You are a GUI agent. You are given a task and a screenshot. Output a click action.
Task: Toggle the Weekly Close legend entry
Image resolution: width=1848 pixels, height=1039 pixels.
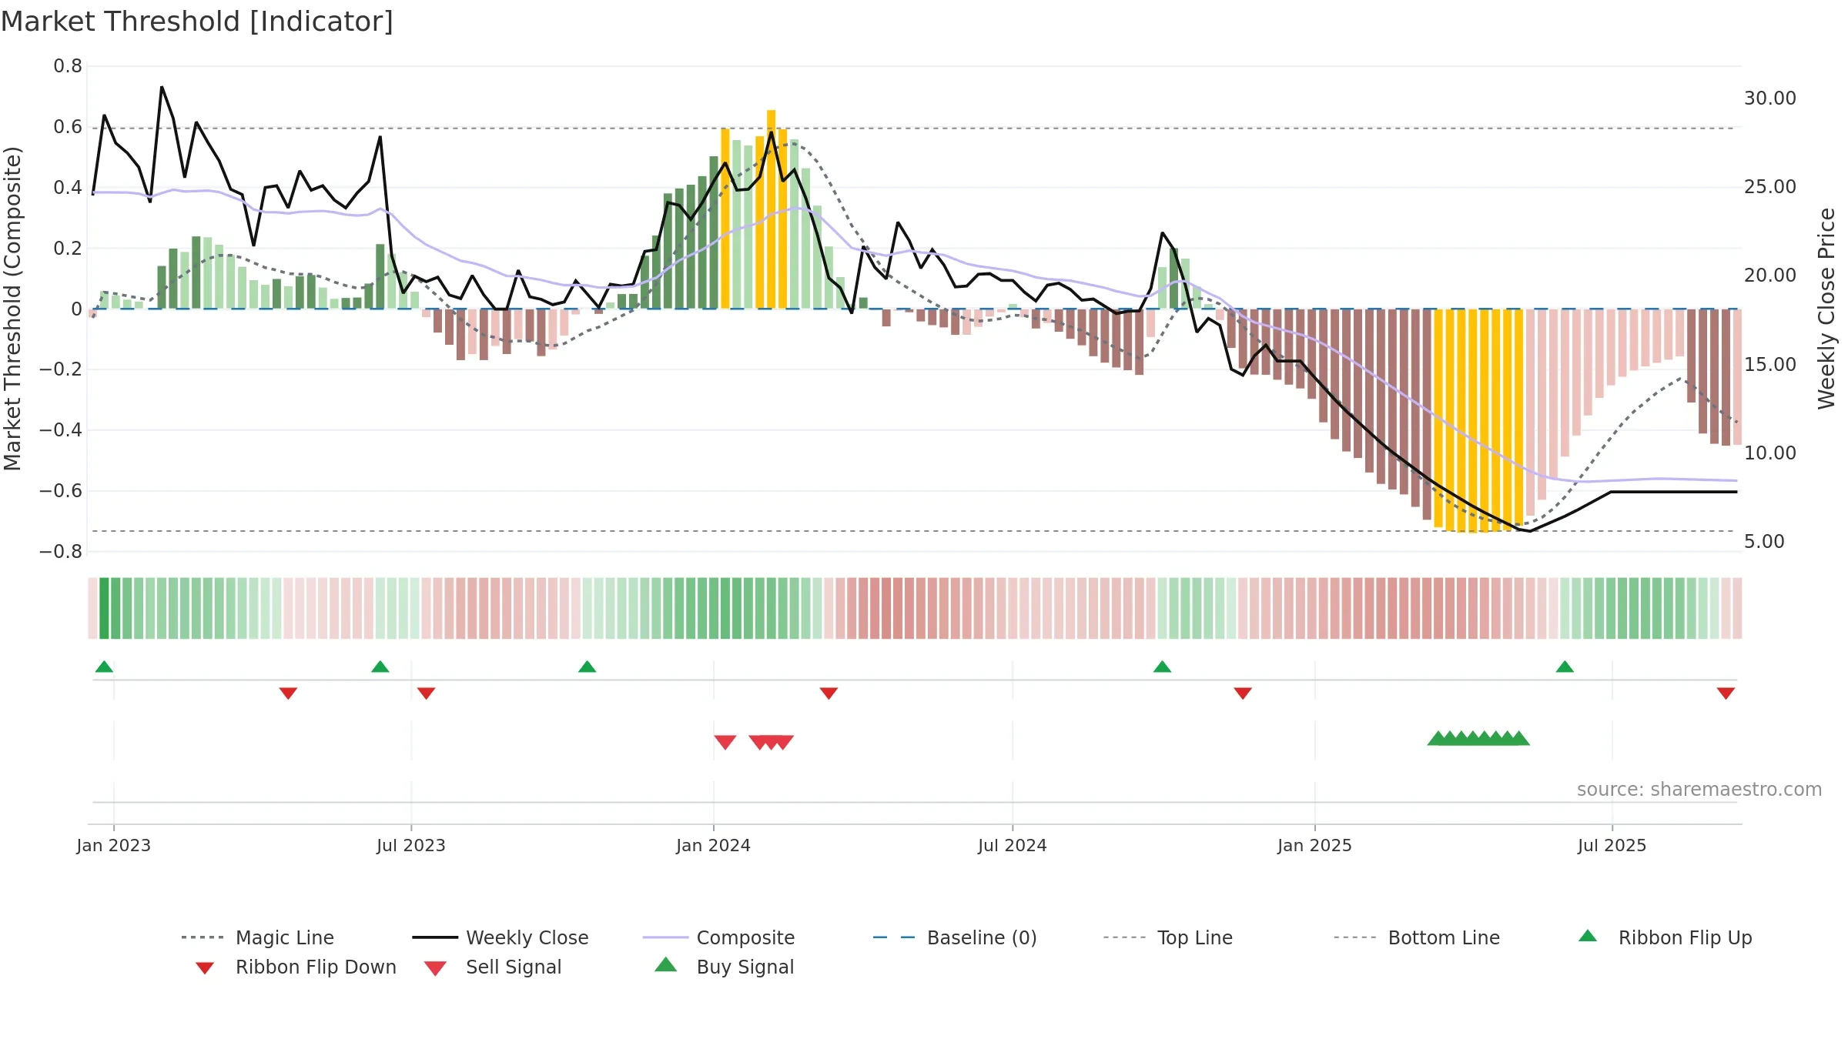pos(500,937)
